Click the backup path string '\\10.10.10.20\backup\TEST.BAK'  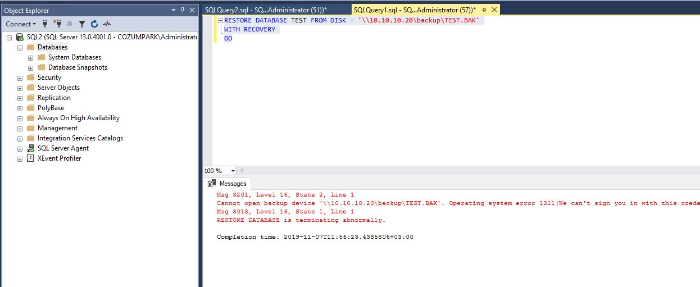tap(418, 20)
